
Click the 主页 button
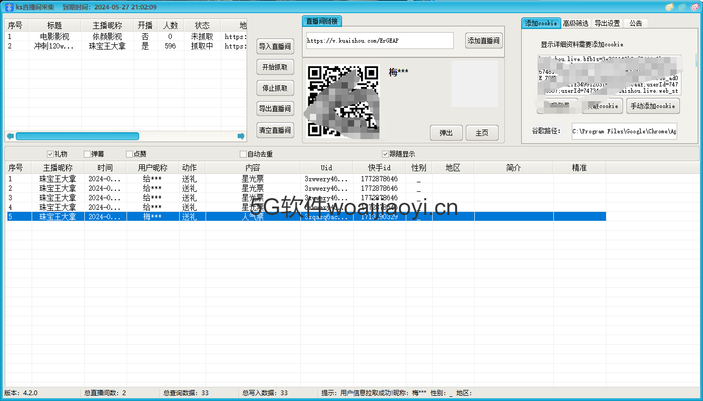click(482, 133)
